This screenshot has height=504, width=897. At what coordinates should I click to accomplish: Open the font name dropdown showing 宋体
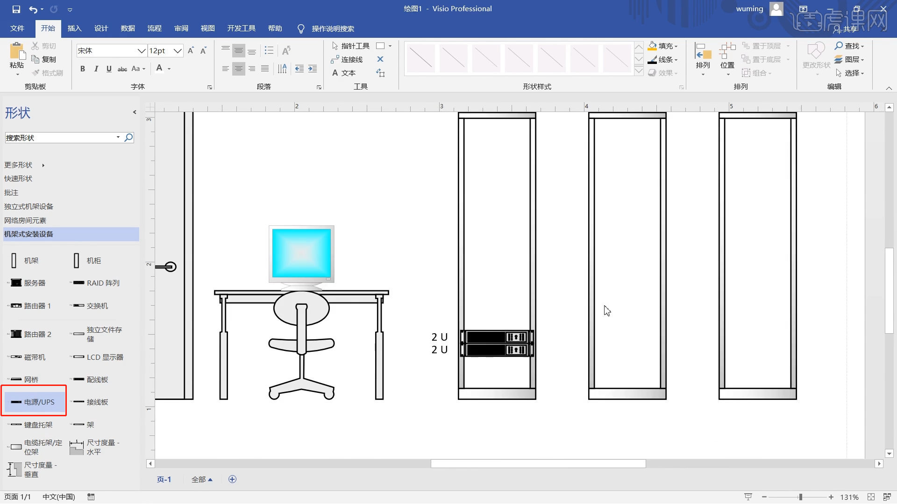tap(142, 50)
